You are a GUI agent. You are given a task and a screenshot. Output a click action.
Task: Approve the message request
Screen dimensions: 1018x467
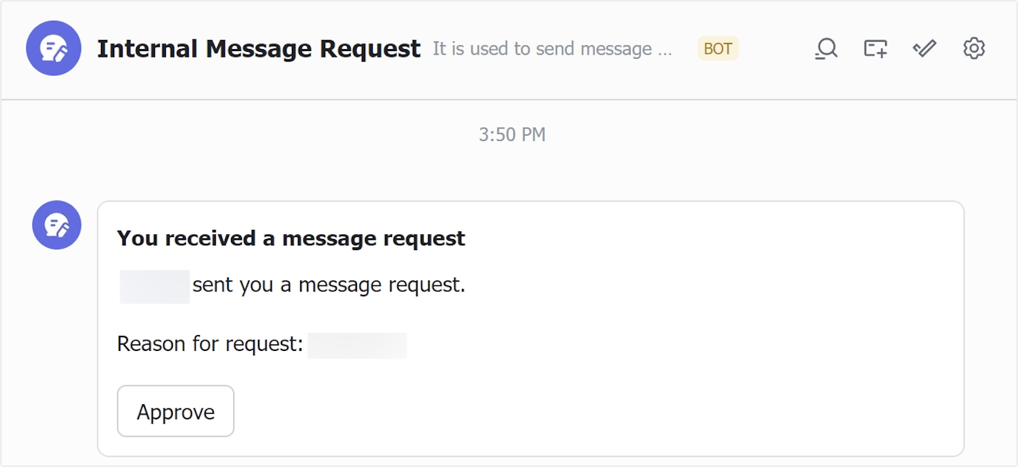pos(175,411)
